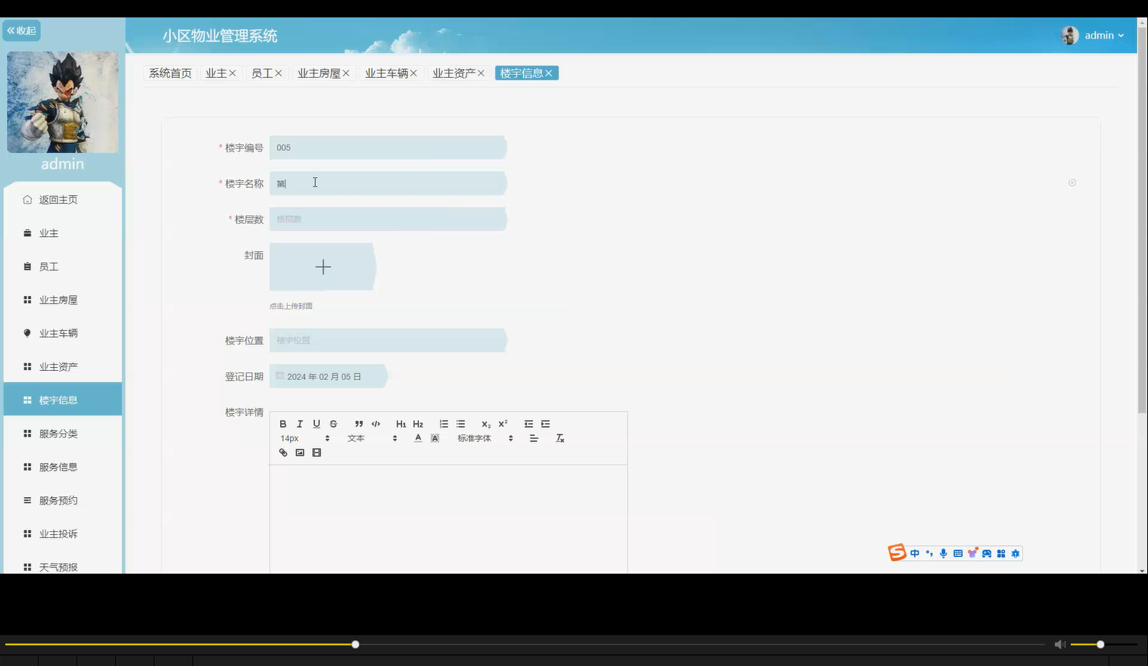The height and width of the screenshot is (666, 1148).
Task: Apply strikethrough formatting
Action: tap(333, 424)
